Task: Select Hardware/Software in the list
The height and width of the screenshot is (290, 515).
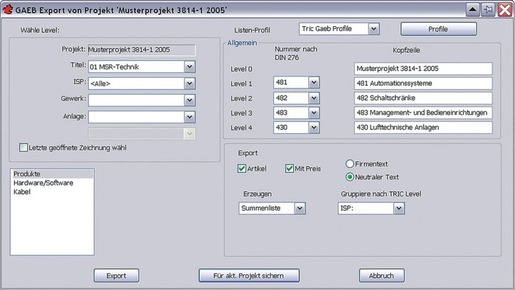Action: point(42,182)
